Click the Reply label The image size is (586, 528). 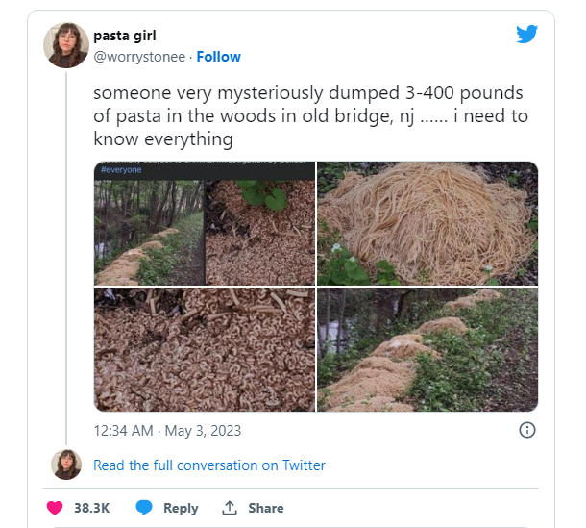(181, 508)
